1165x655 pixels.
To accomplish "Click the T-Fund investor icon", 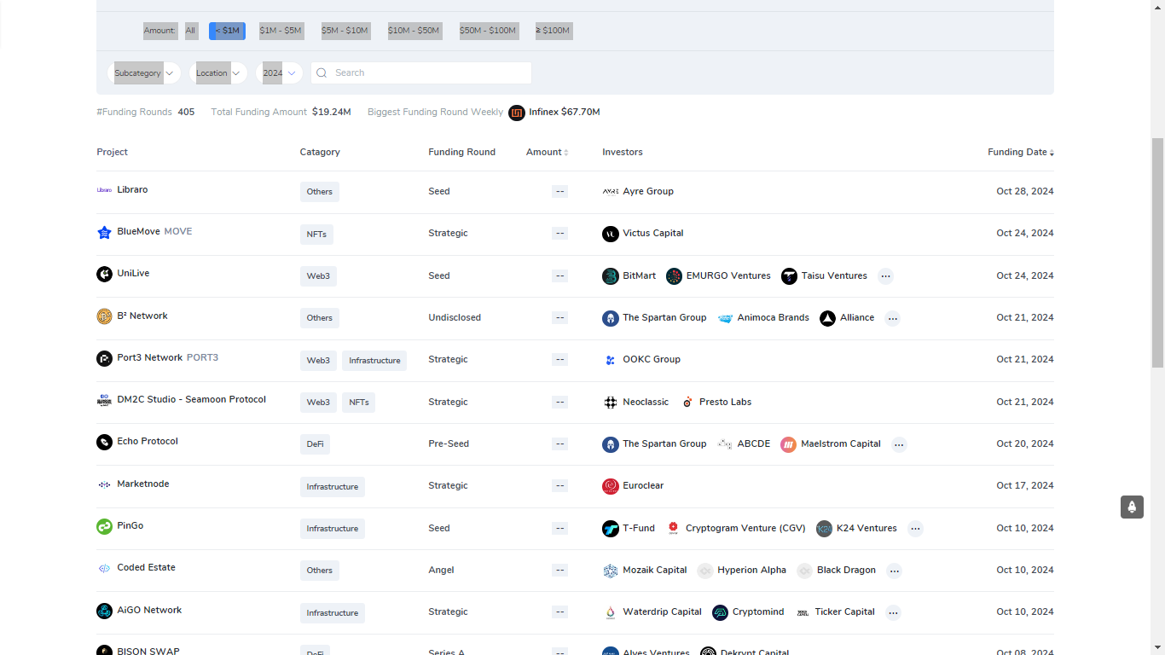I will click(611, 529).
